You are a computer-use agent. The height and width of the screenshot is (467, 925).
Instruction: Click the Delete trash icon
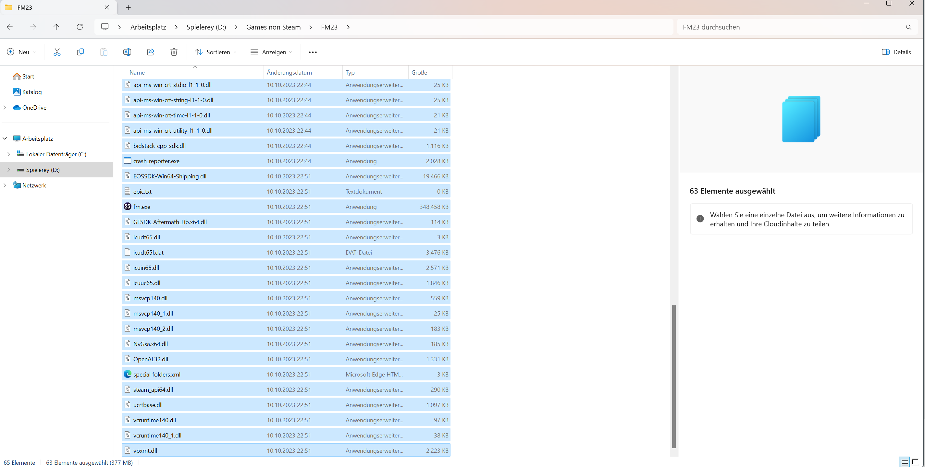coord(174,52)
